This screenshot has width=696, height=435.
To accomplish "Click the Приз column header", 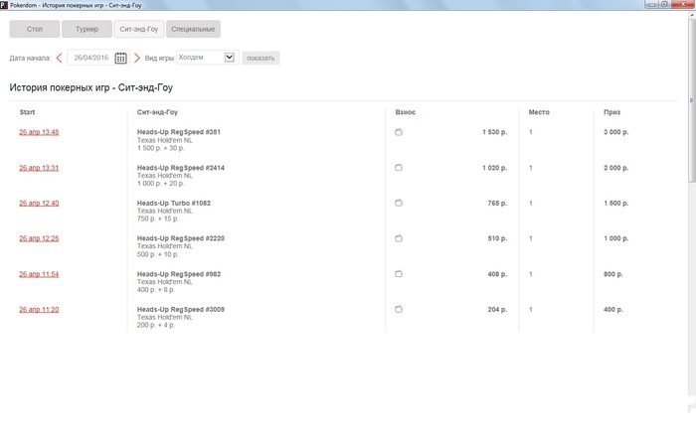I will [611, 112].
